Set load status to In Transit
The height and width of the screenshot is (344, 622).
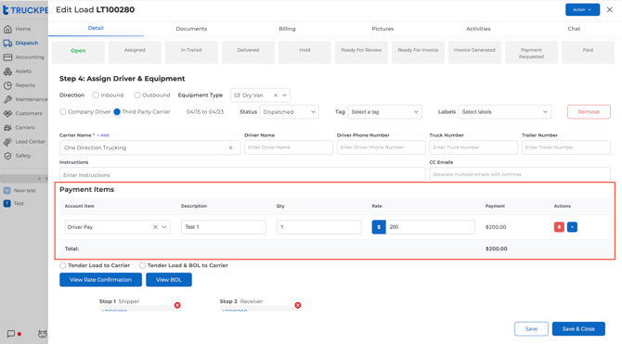point(191,52)
